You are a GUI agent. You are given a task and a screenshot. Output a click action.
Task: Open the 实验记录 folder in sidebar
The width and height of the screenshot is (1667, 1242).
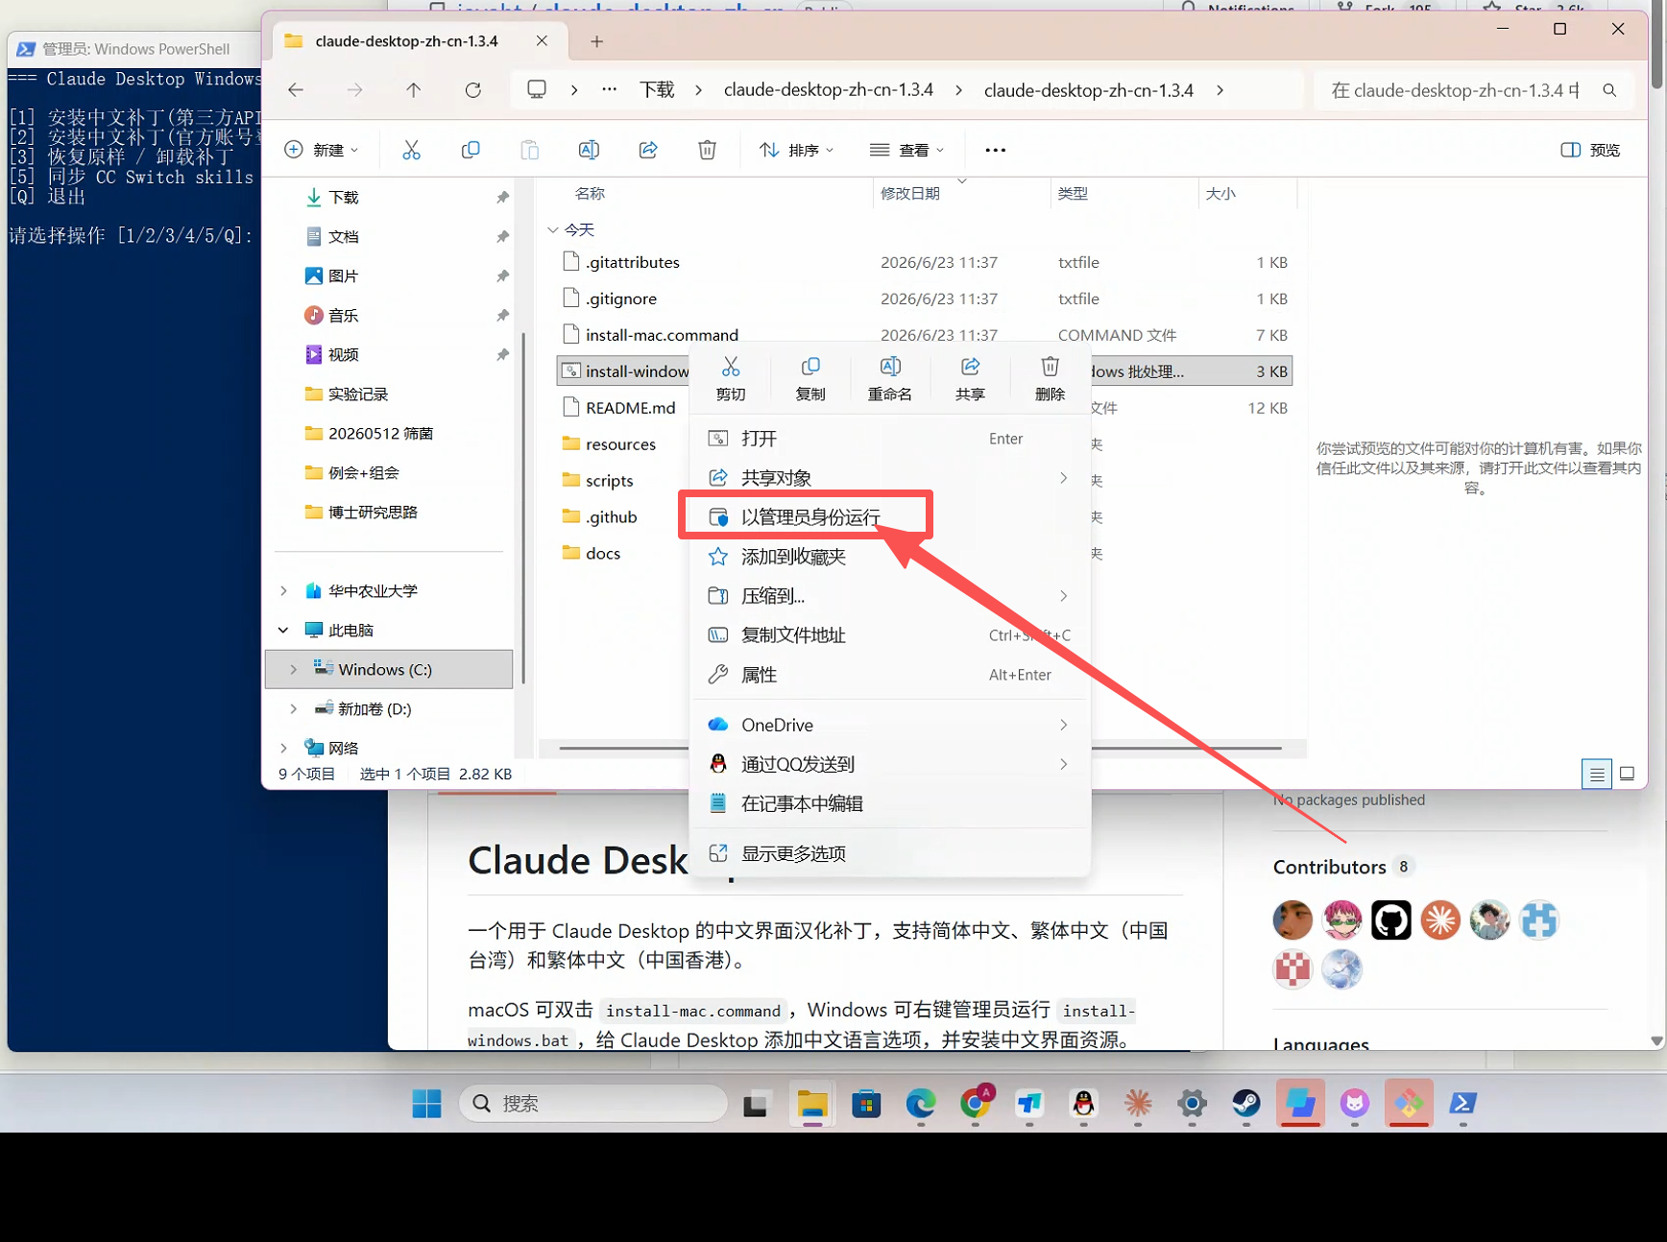coord(358,394)
